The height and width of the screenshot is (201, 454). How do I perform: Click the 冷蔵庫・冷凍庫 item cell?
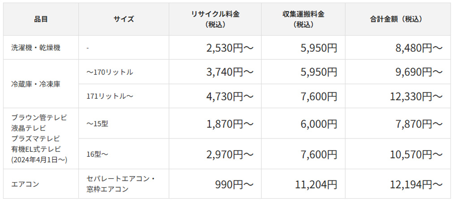click(x=36, y=84)
